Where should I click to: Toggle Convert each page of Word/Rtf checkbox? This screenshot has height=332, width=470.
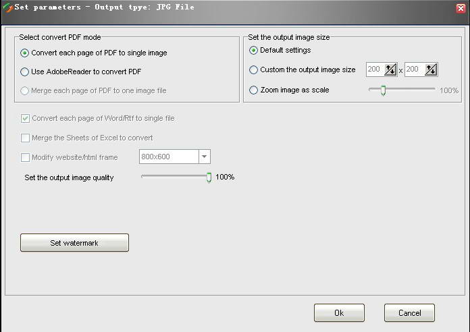point(25,118)
